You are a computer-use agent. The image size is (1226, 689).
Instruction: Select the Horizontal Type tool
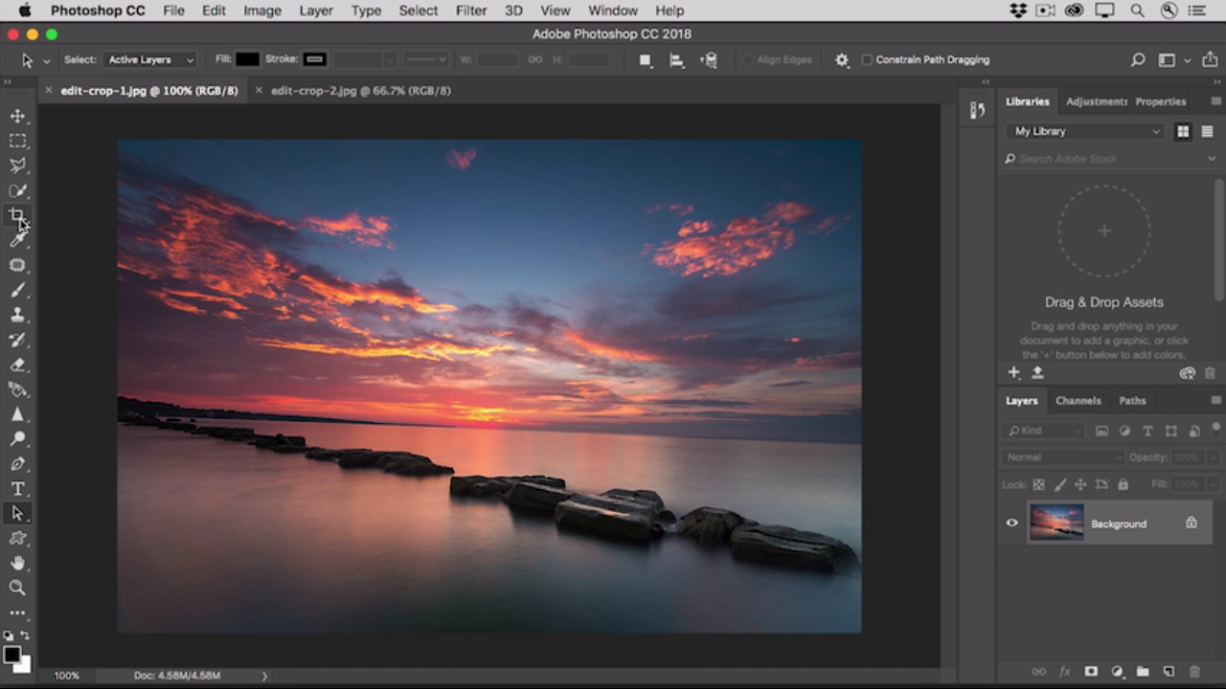tap(17, 489)
